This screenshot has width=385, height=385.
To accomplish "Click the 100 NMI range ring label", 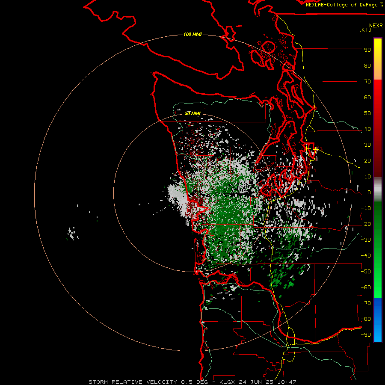I will [x=192, y=34].
